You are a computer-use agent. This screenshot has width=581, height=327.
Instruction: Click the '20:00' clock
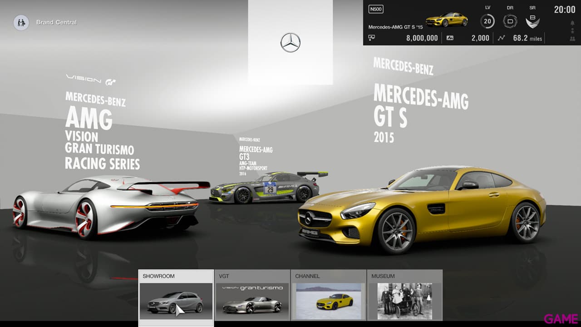tap(565, 10)
